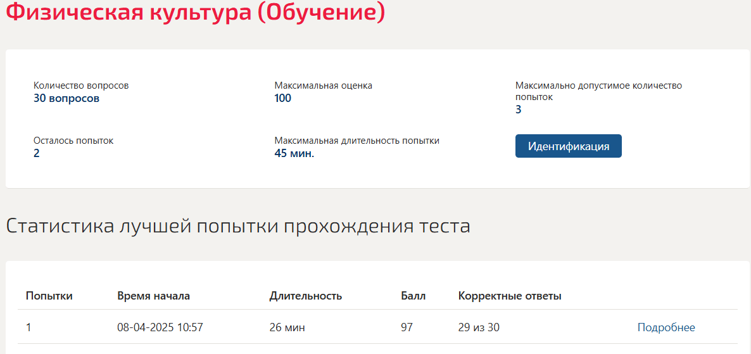Click the Идентификация button
Screen dimensions: 751x354
(568, 146)
